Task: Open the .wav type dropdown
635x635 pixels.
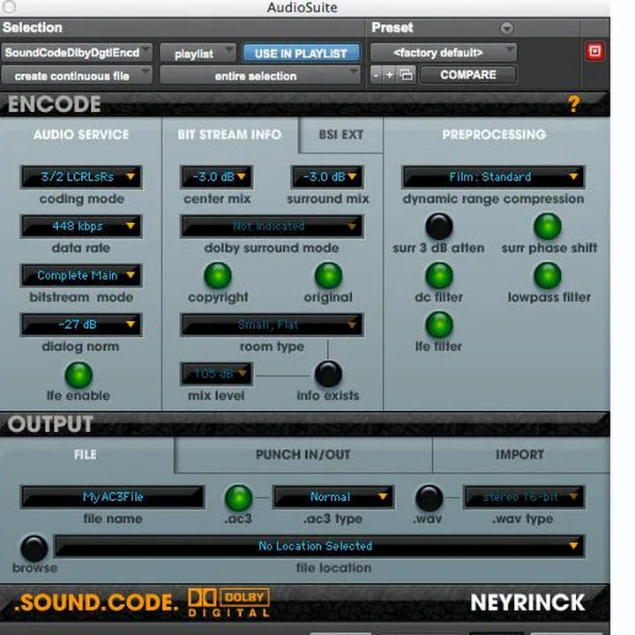Action: [x=524, y=497]
